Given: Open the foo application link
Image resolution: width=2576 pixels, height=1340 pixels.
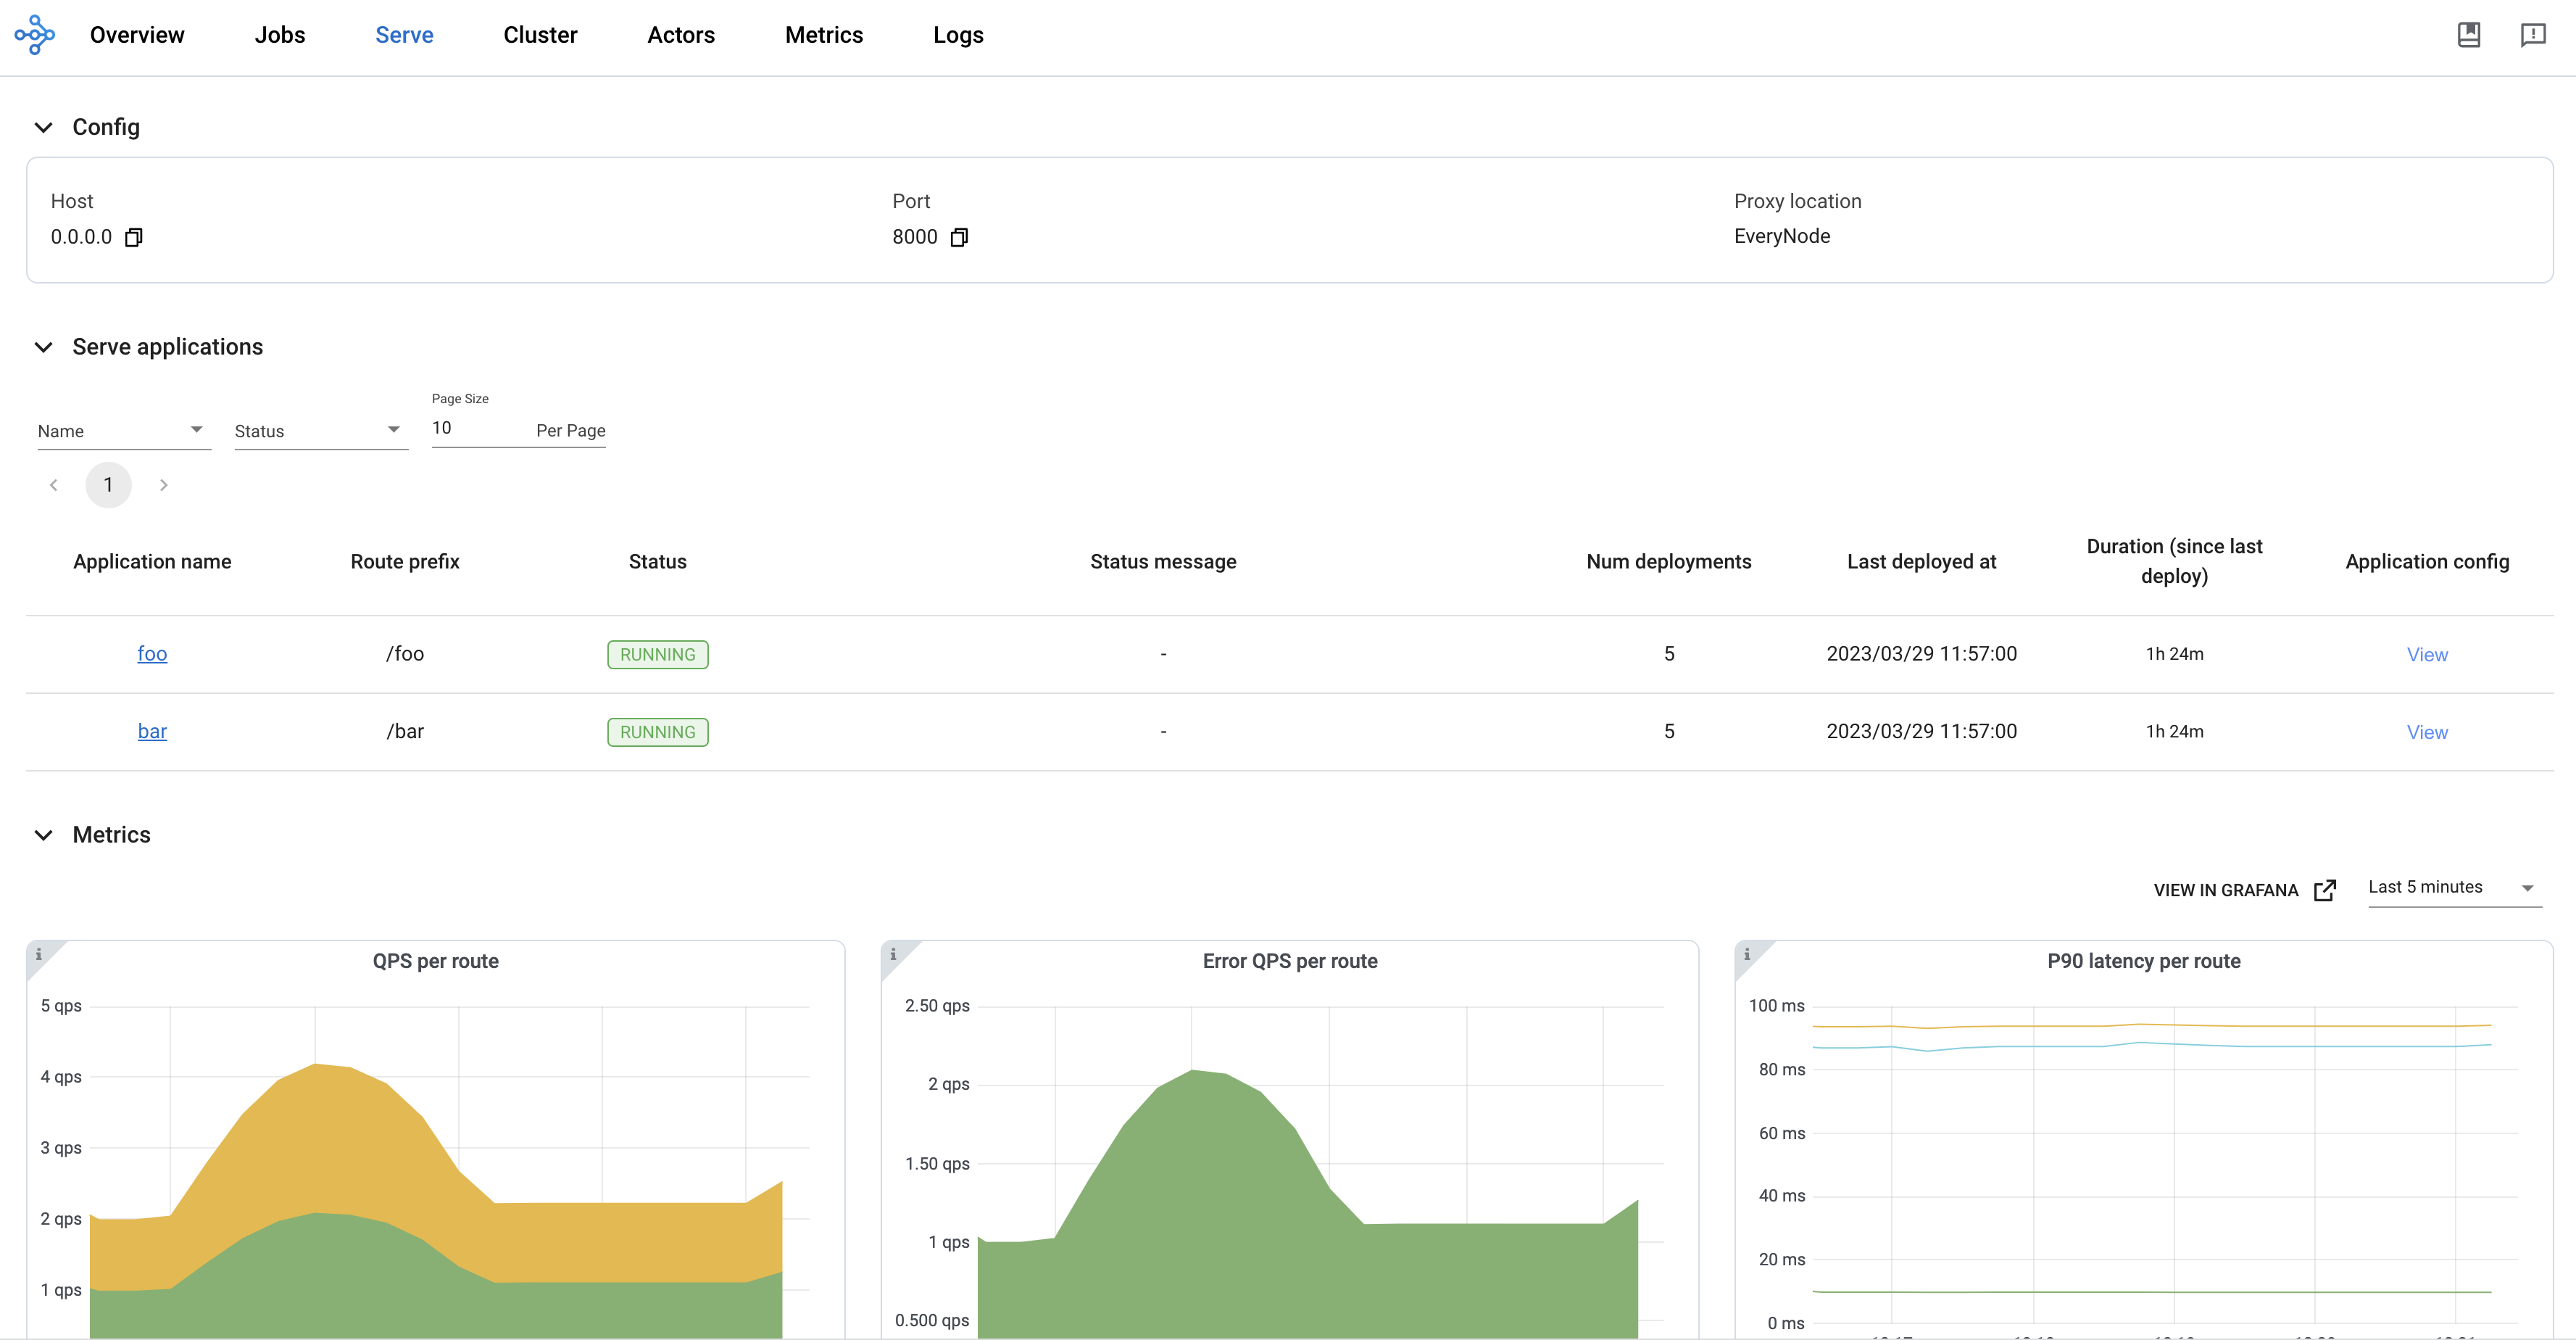Looking at the screenshot, I should (152, 653).
